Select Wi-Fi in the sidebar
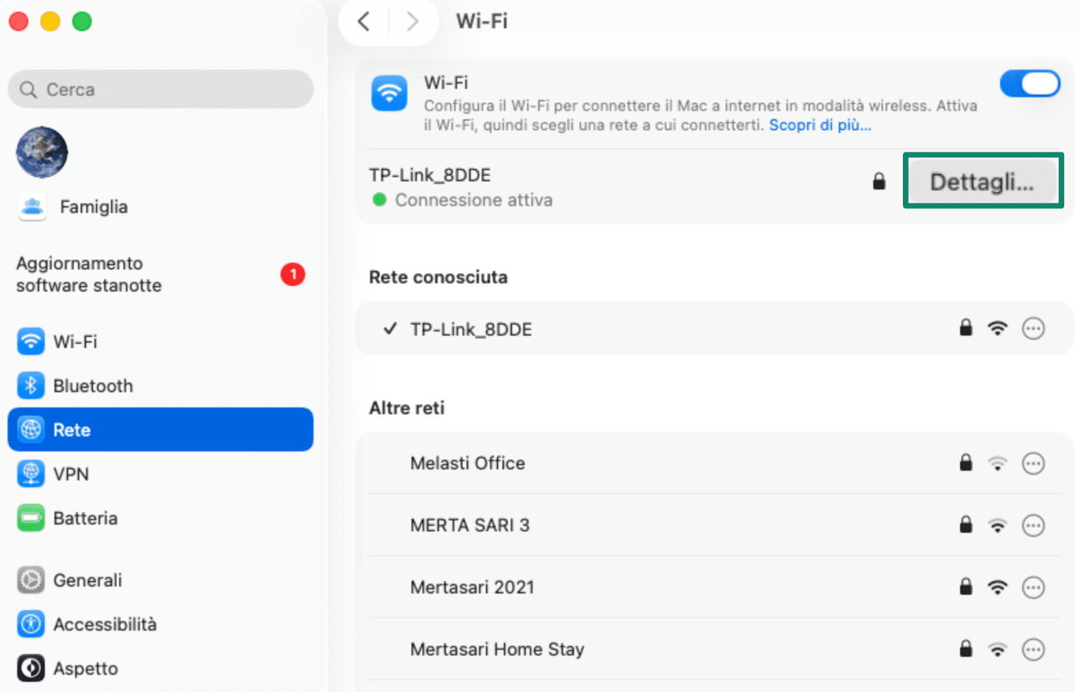Viewport: 1080px width, 692px height. pyautogui.click(x=76, y=341)
